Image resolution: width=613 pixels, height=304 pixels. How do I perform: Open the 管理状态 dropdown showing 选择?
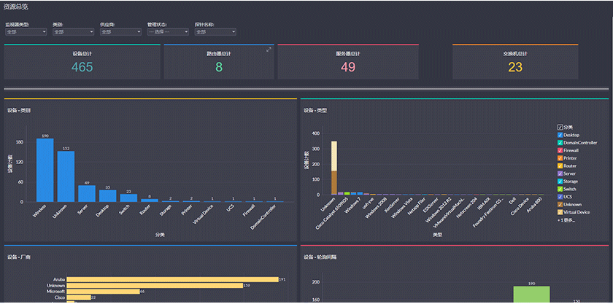pyautogui.click(x=168, y=32)
